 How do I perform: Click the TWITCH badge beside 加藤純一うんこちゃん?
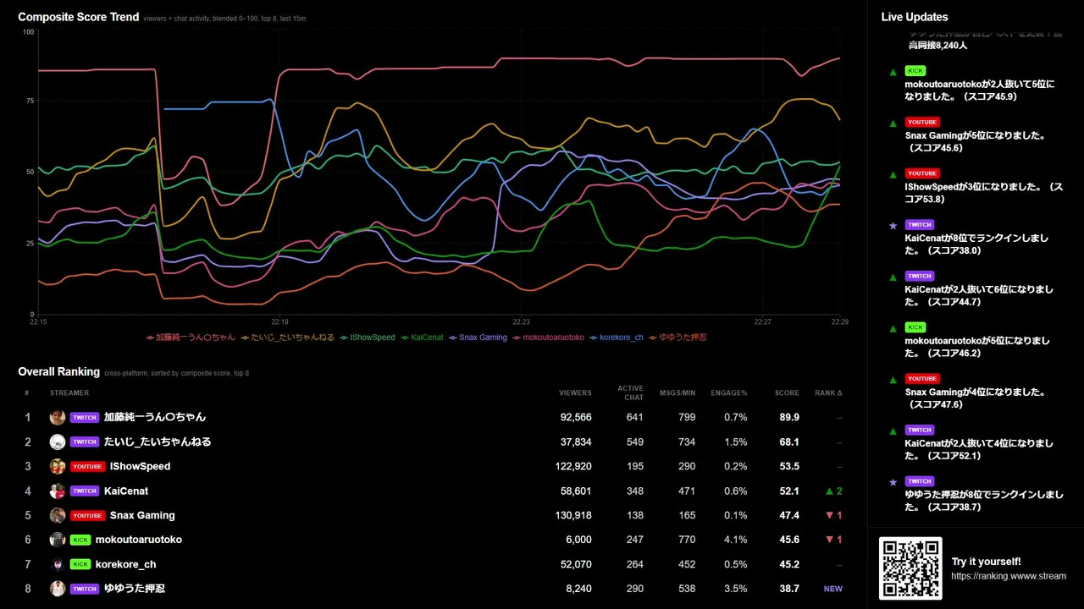(85, 417)
